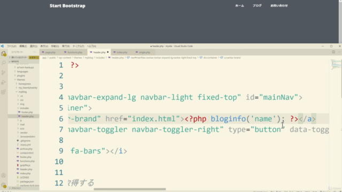Open the 編集 menu
The image size is (342, 192).
[x=23, y=46]
